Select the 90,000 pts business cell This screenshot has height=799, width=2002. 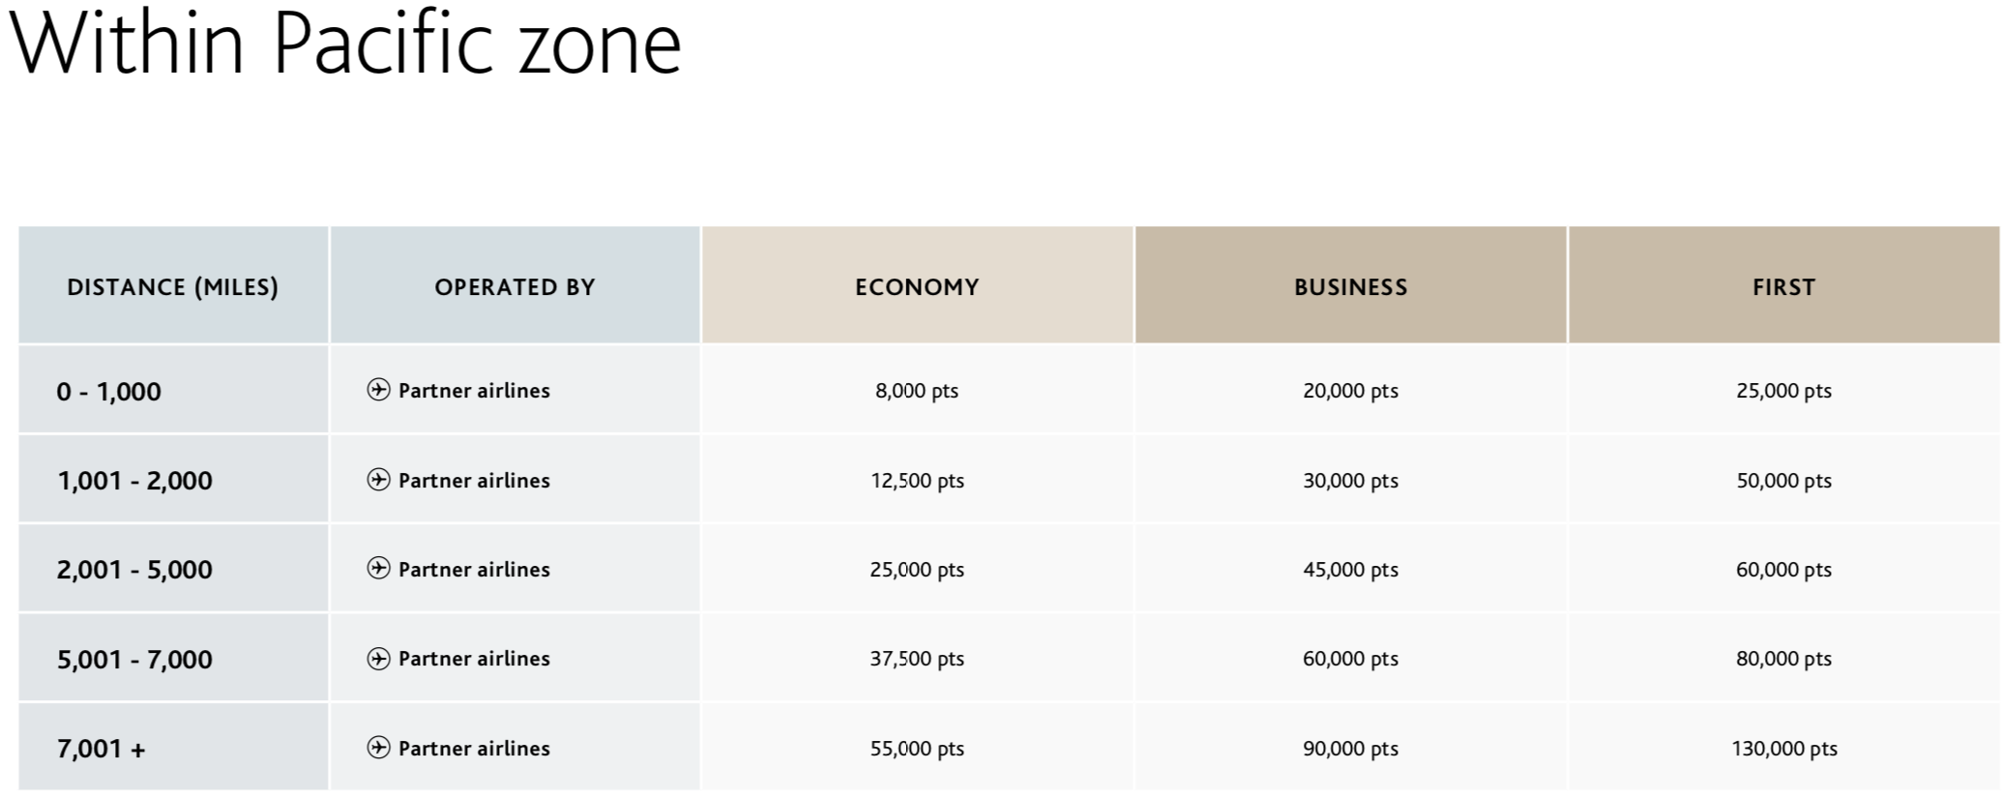click(x=1350, y=748)
